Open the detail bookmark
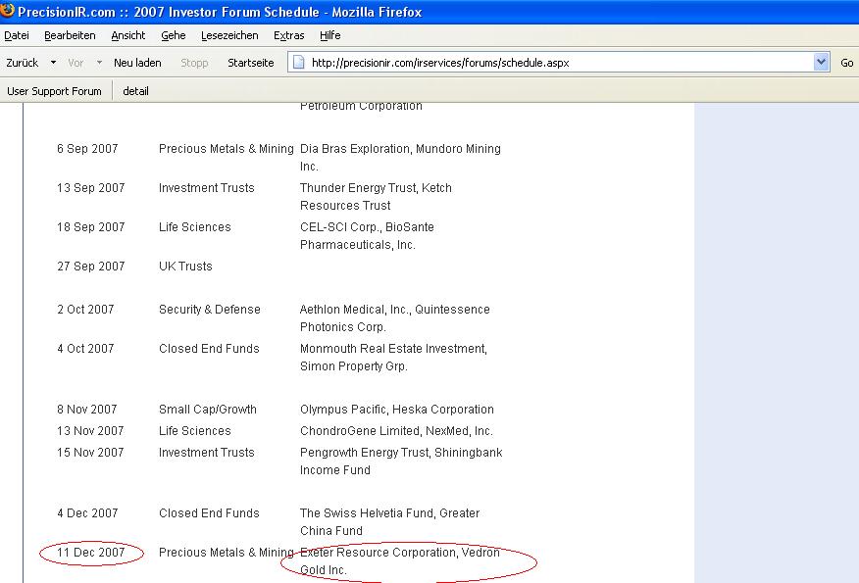 (135, 91)
